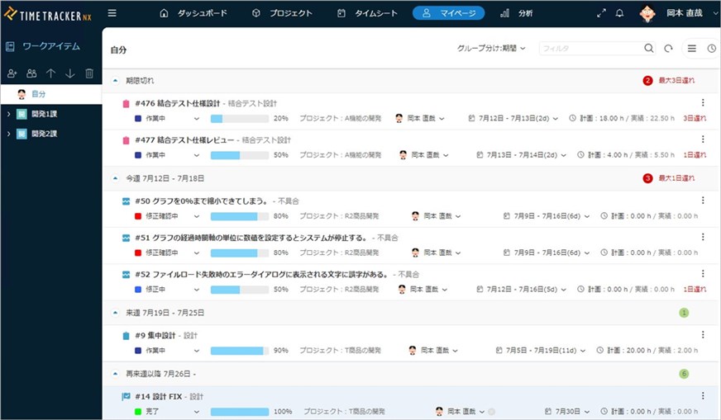Image resolution: width=721 pixels, height=420 pixels.
Task: Open item #477 結合テスト仕様レビュー
Action: [184, 140]
